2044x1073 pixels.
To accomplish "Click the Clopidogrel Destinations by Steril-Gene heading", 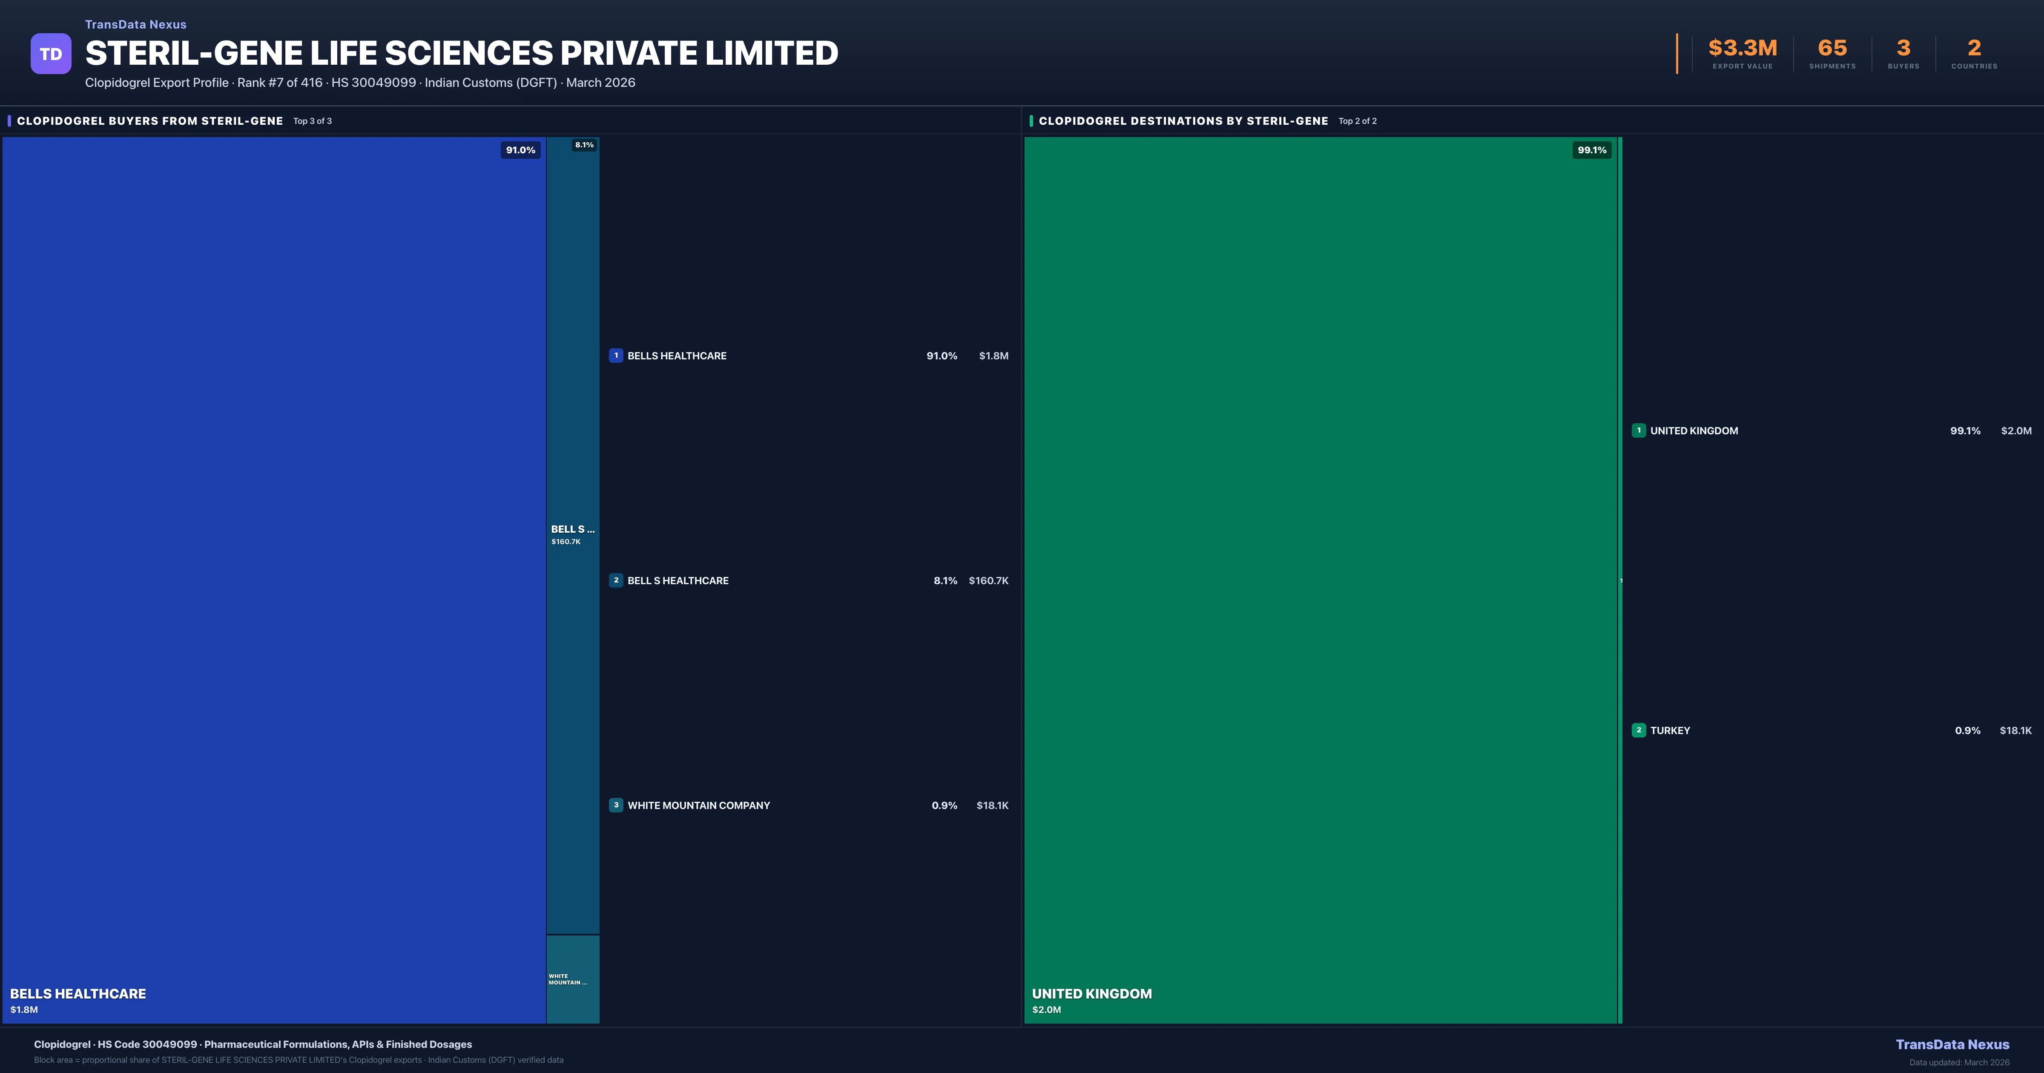I will 1183,120.
